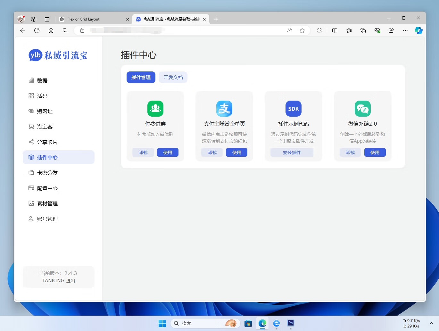Launch Photoshop from the taskbar
The width and height of the screenshot is (439, 331).
290,323
